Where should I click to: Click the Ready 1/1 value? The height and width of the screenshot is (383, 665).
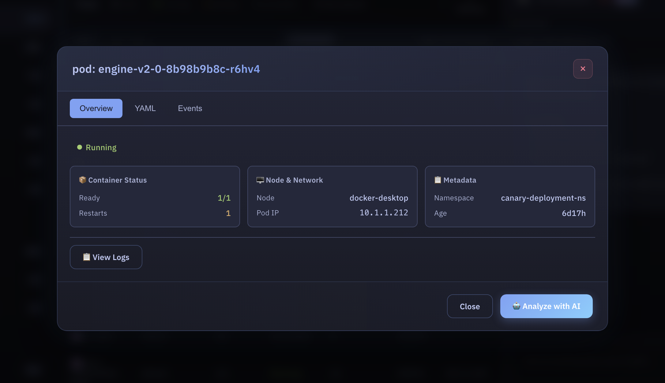pos(224,198)
